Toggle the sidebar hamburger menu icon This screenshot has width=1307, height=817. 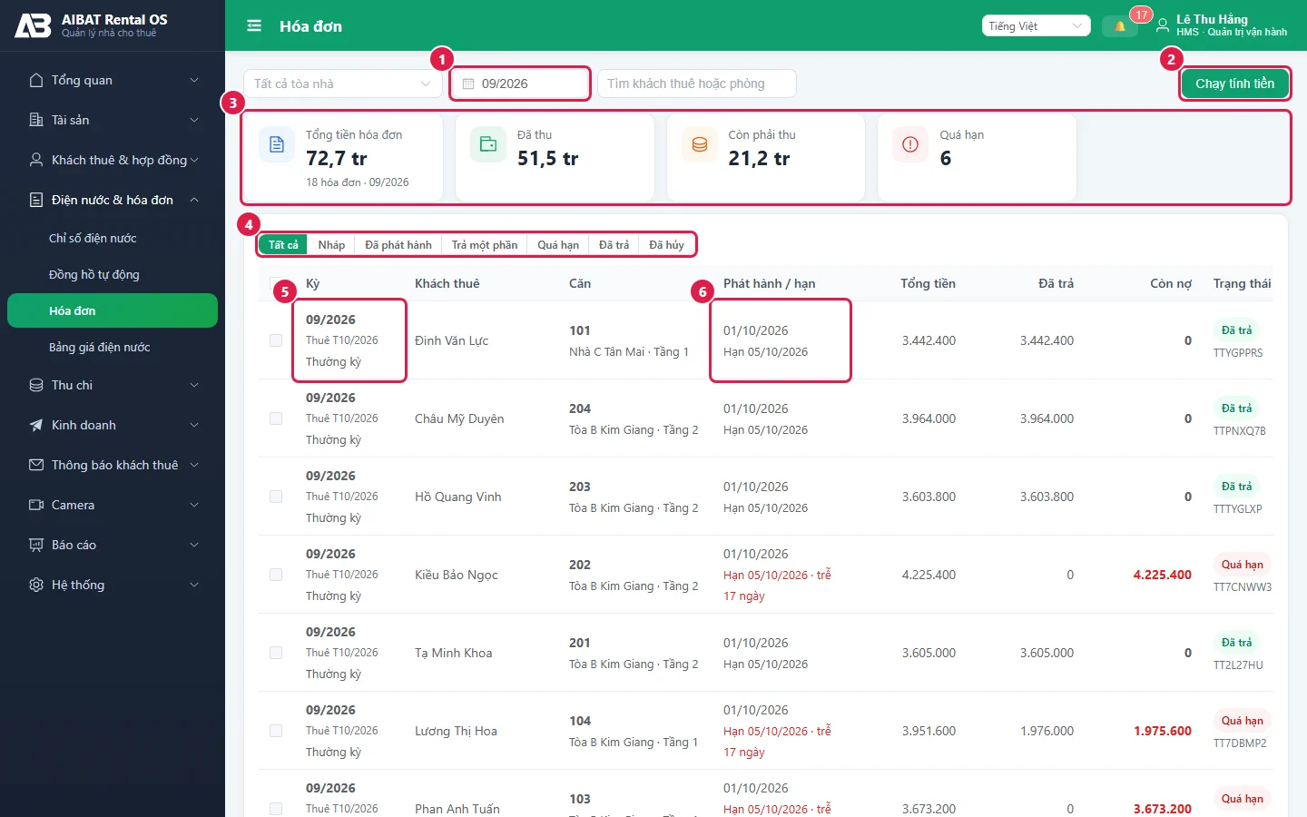pyautogui.click(x=254, y=26)
